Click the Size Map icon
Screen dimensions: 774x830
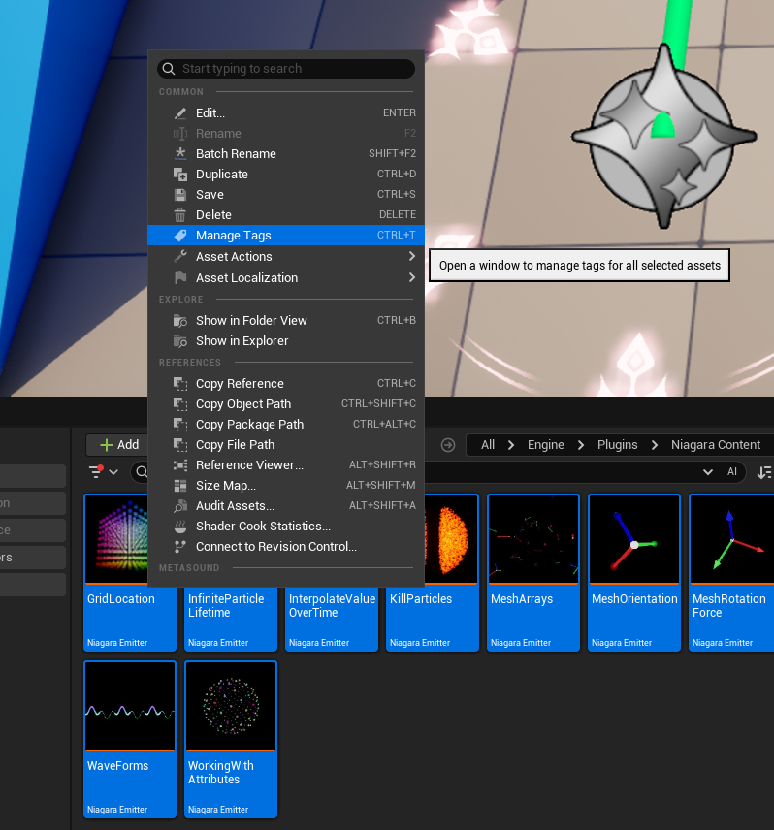(180, 486)
